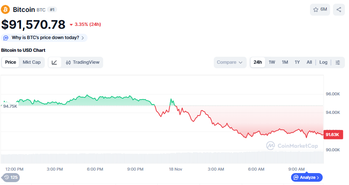Click the 91.63K current price label
This screenshot has height=185, width=349.
tap(332, 134)
